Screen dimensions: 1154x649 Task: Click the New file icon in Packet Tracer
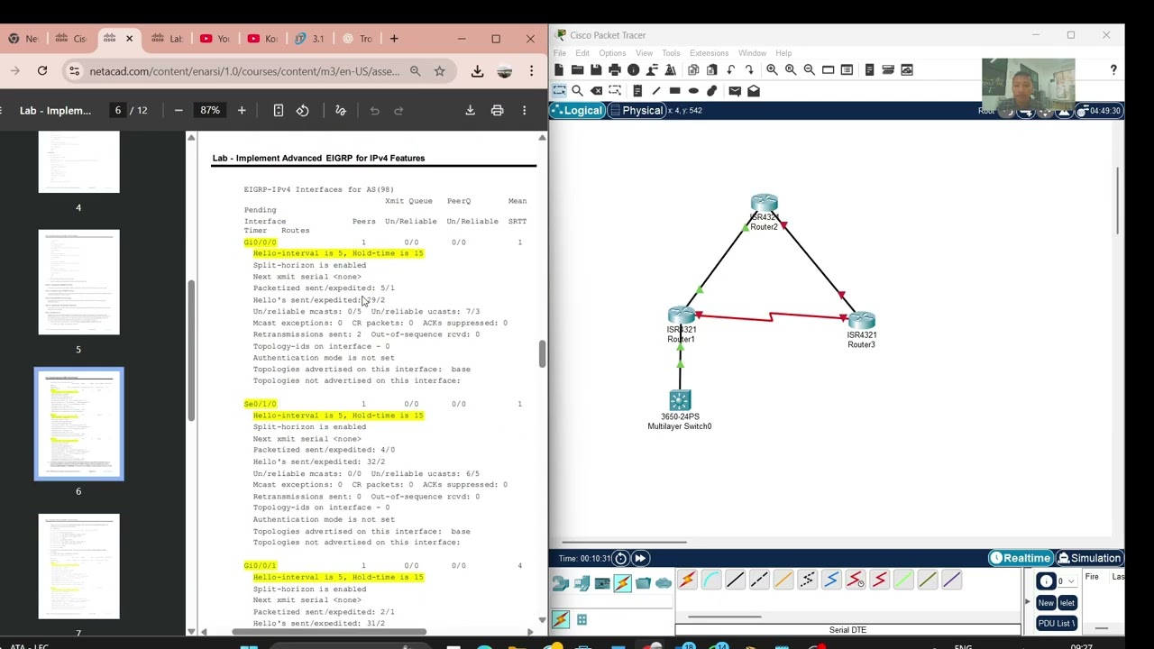(x=559, y=69)
